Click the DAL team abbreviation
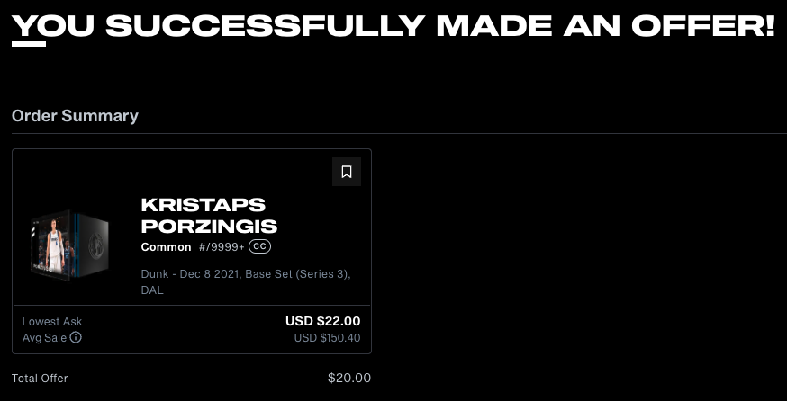The width and height of the screenshot is (787, 401). pos(152,290)
